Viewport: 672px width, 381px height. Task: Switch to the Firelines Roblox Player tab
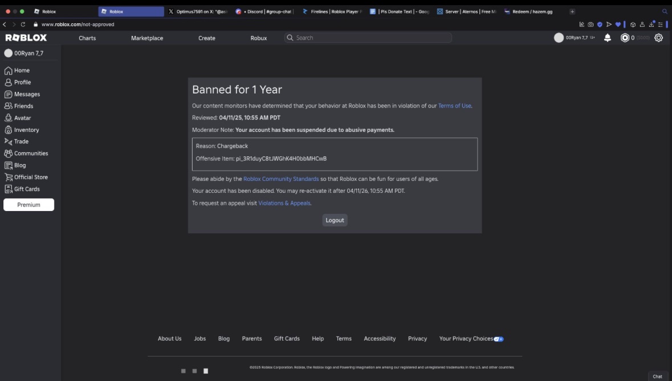click(x=332, y=11)
